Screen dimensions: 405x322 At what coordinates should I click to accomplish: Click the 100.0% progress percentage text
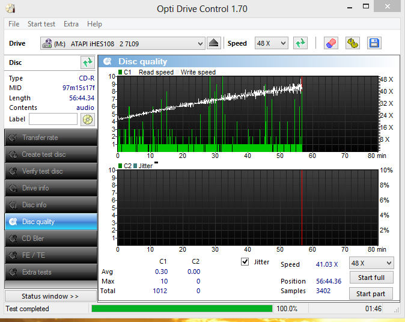tap(287, 309)
